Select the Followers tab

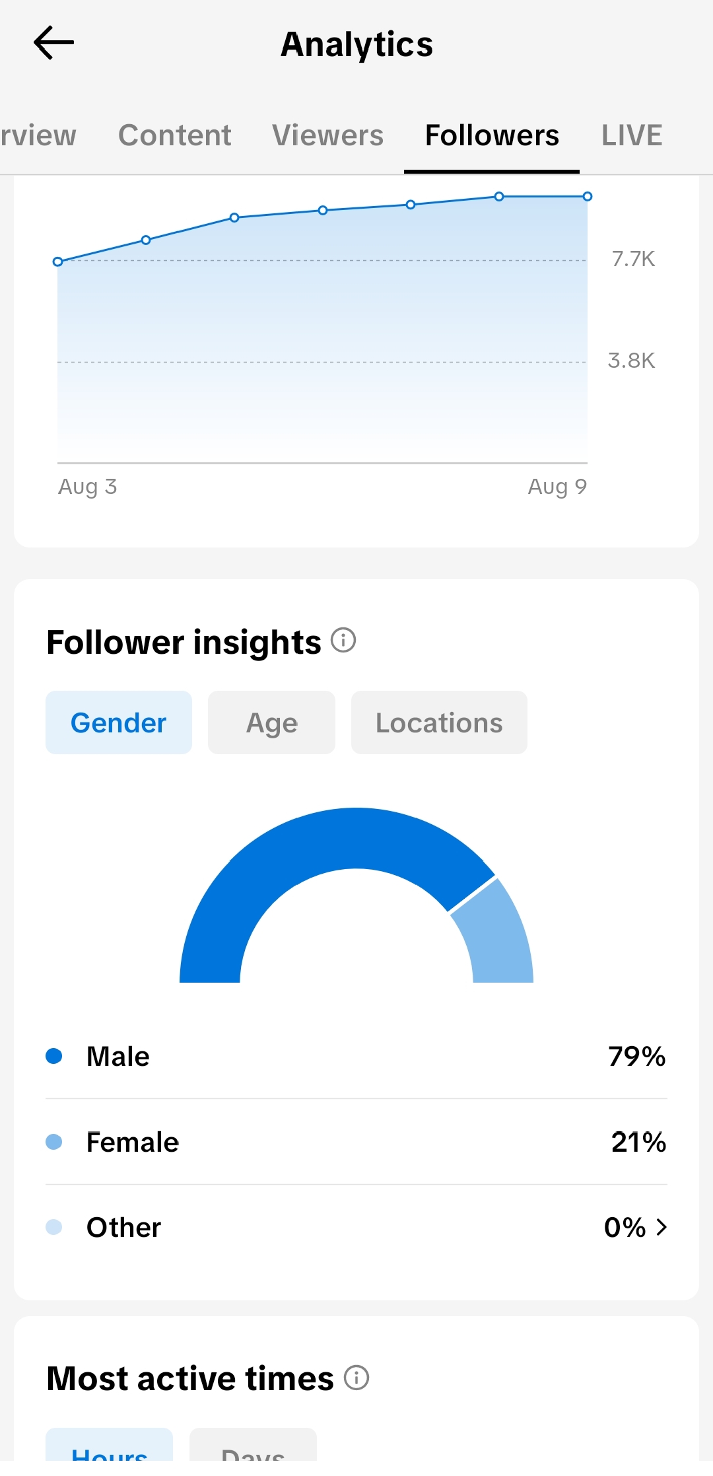492,135
